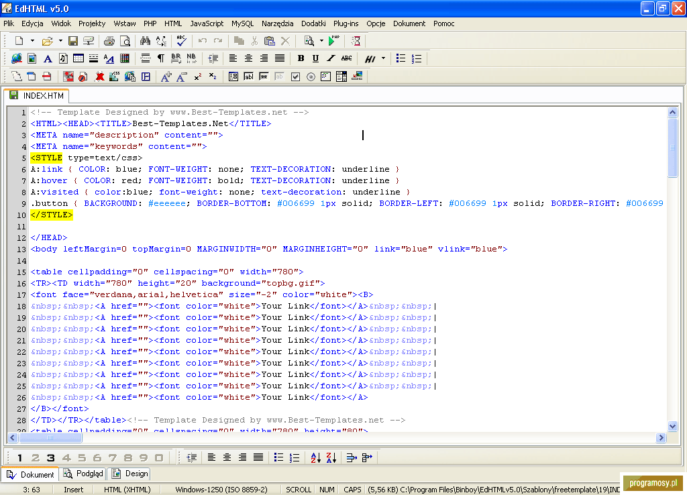
Task: Open the Plik menu
Action: pos(9,23)
